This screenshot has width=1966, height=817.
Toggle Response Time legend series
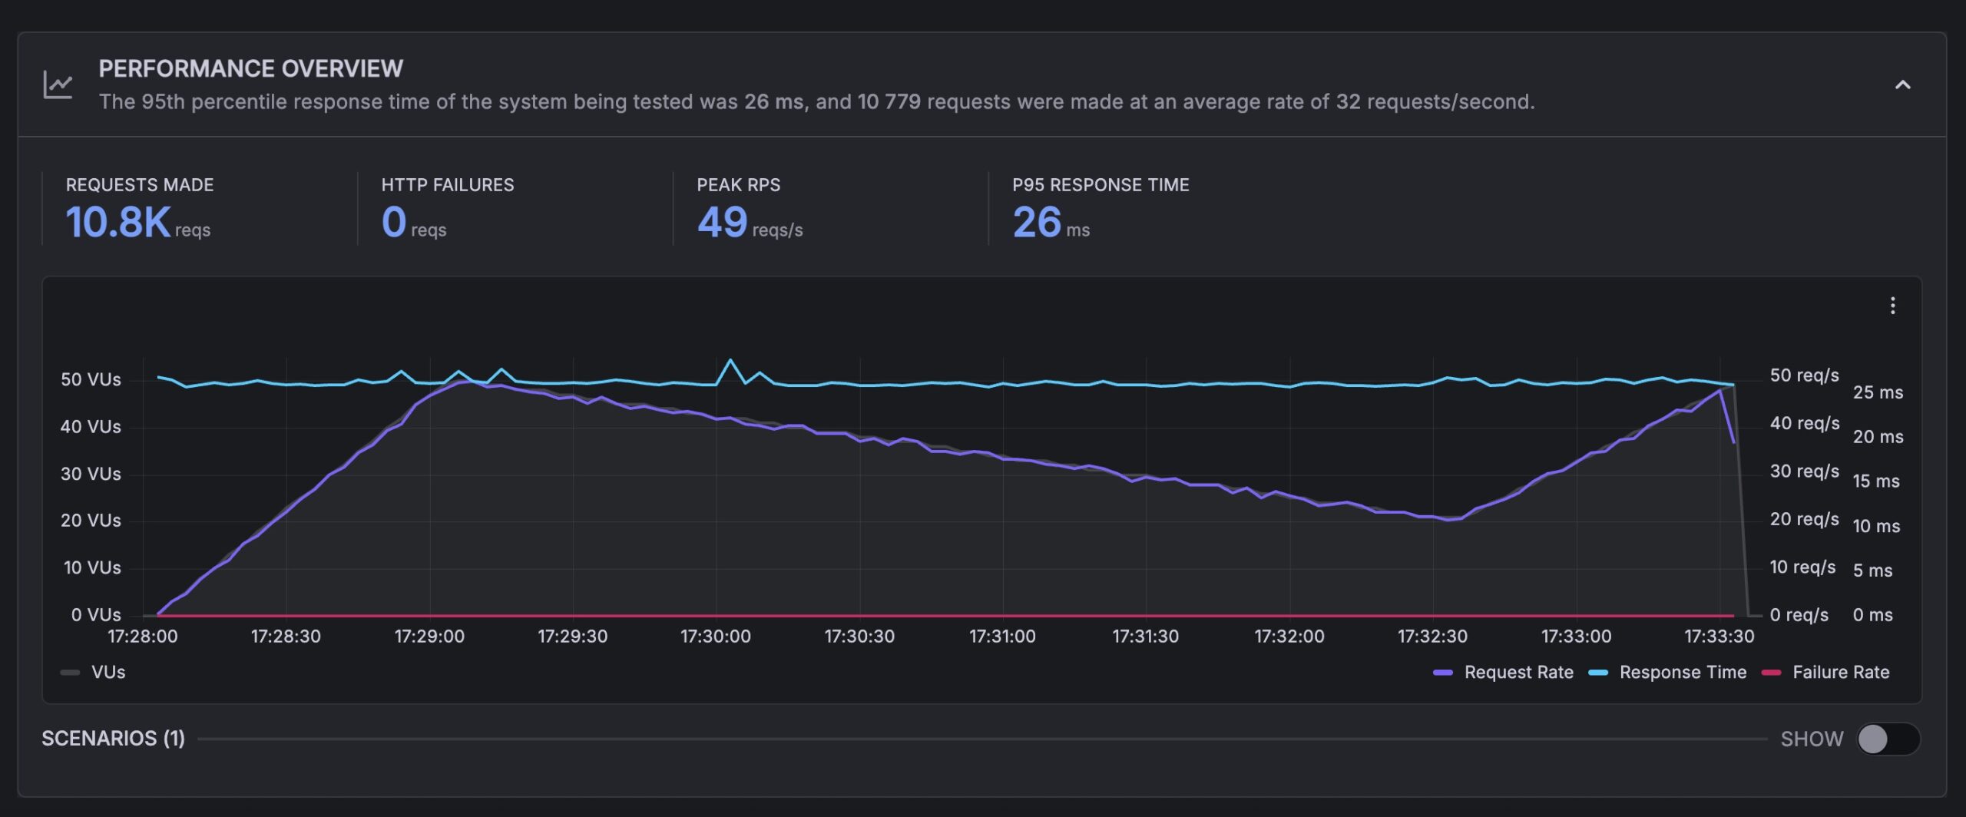(x=1667, y=672)
